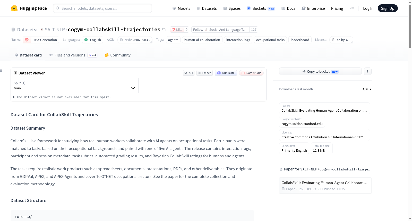Open the Datasets breadcrumb link

(27, 30)
